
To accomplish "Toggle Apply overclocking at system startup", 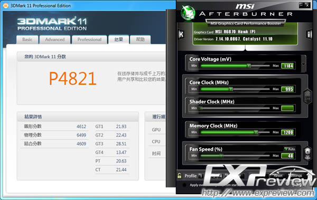I will click(184, 185).
